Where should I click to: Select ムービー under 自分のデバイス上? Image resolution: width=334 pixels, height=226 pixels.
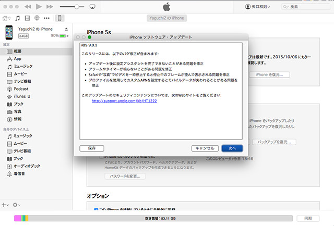(36, 144)
